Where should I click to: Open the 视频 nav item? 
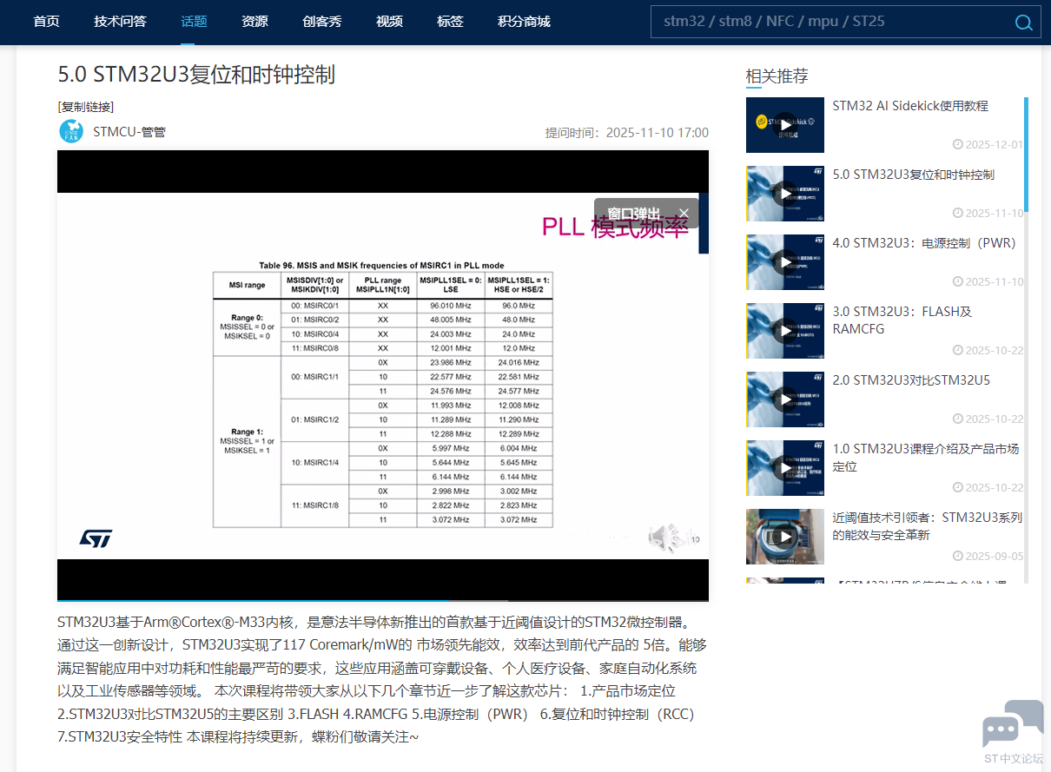pyautogui.click(x=390, y=22)
